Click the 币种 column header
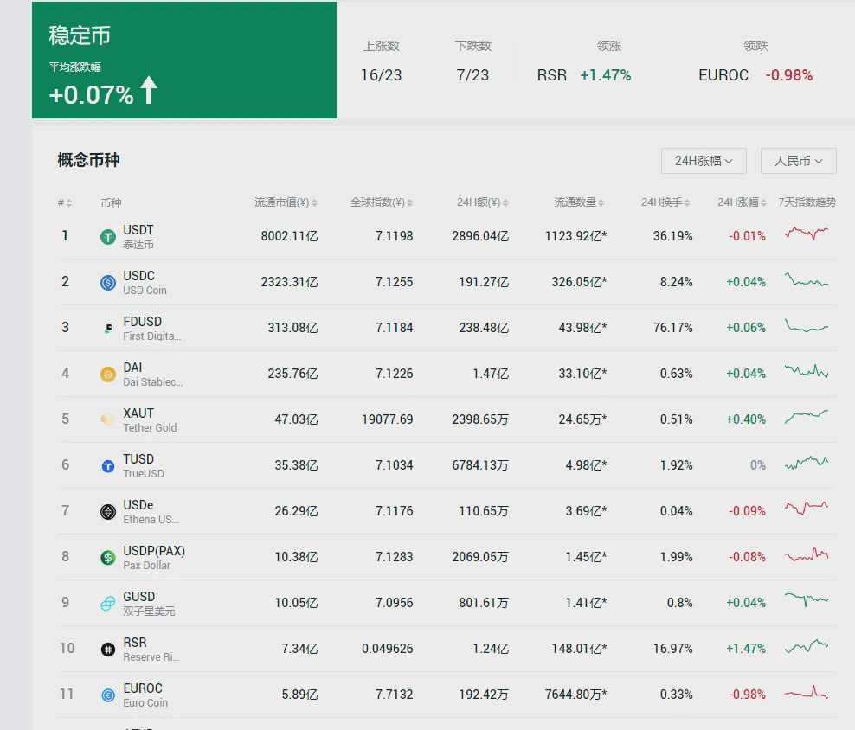The width and height of the screenshot is (855, 730). coord(112,202)
